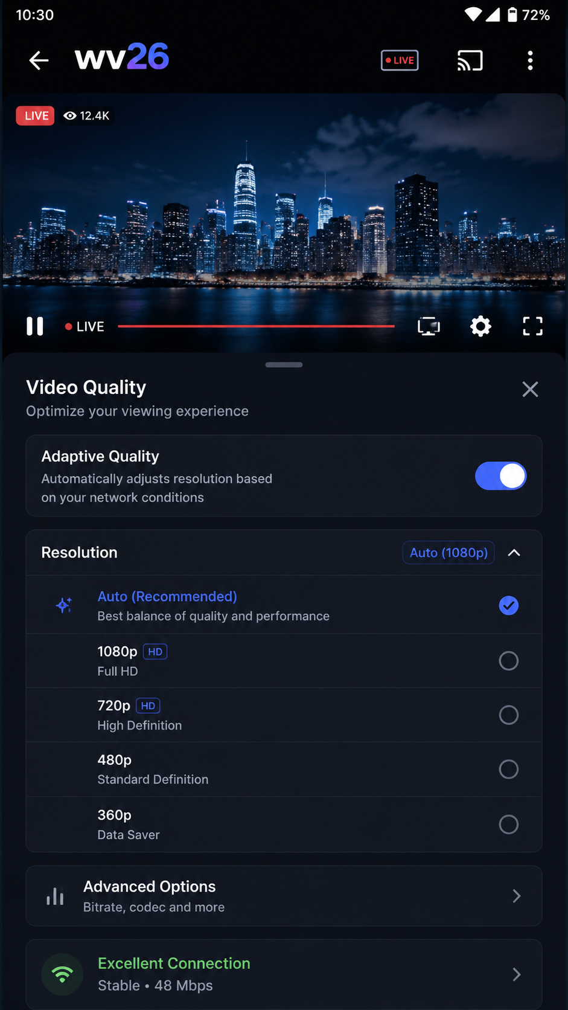Go back using the arrow icon
The width and height of the screenshot is (568, 1010).
pos(39,60)
